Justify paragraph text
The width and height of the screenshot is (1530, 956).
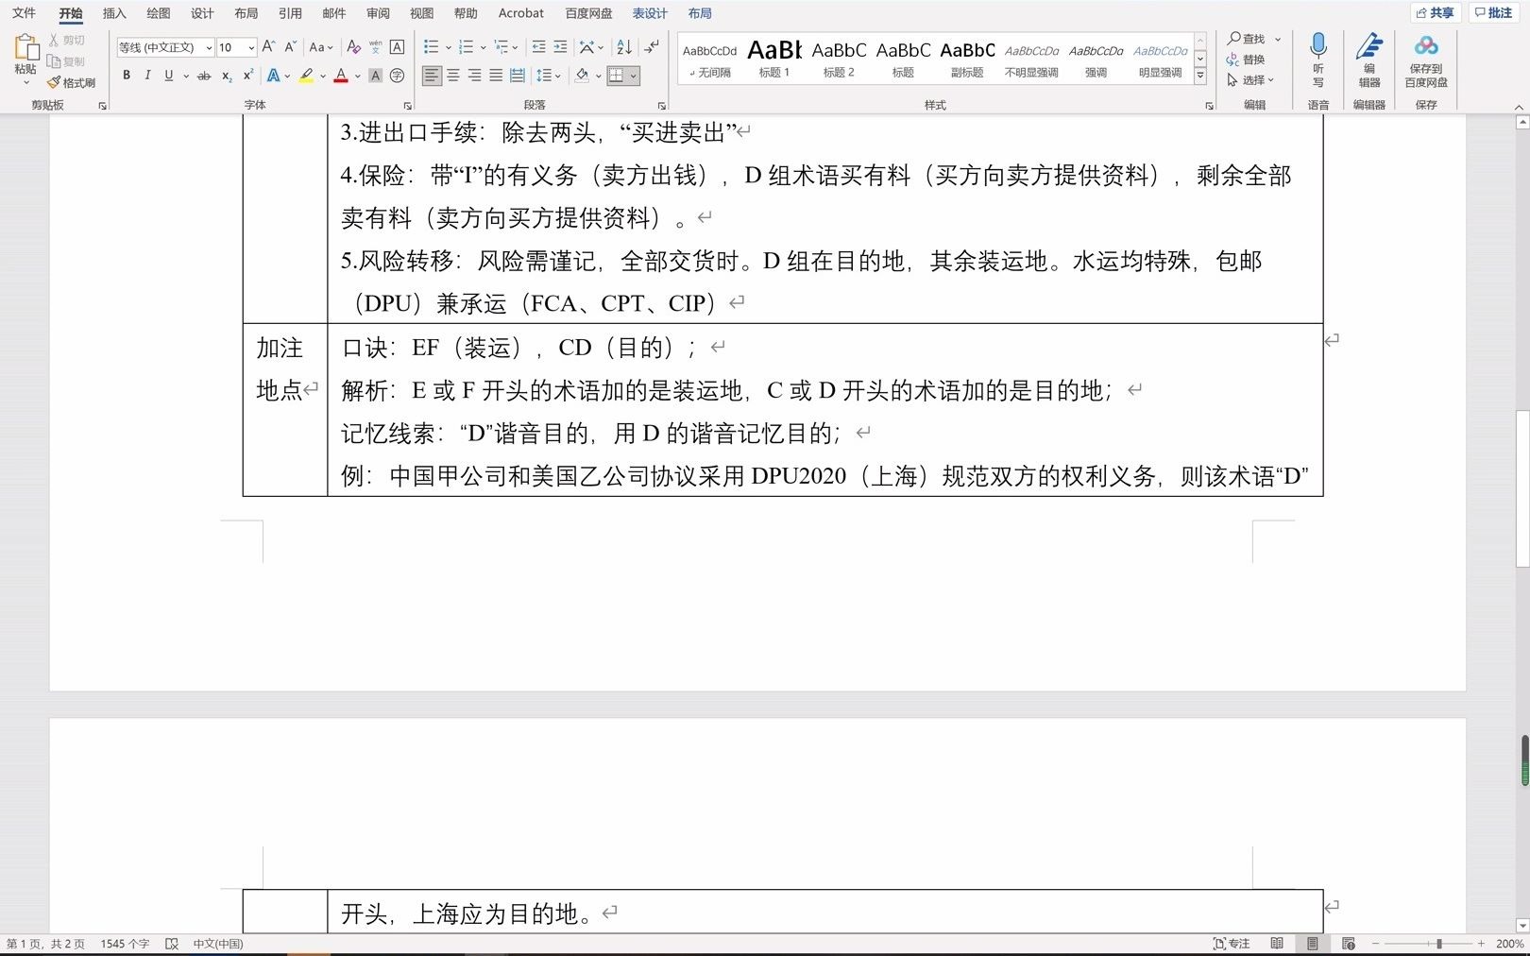[496, 76]
